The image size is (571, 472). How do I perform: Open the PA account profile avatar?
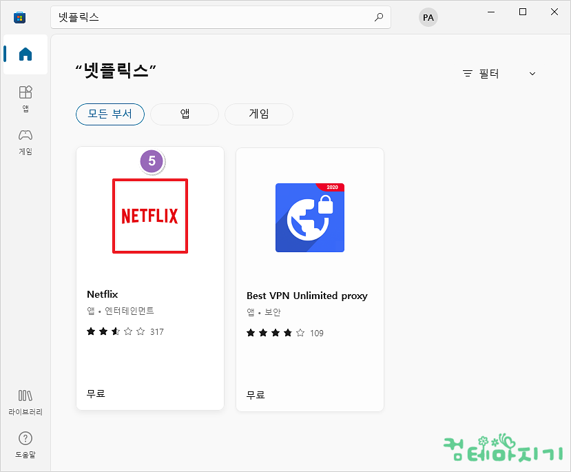[x=428, y=17]
